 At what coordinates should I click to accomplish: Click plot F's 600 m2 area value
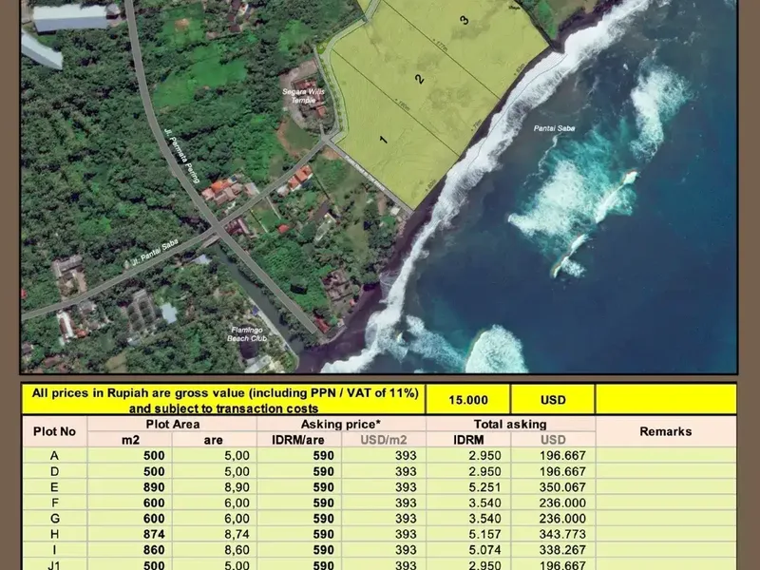(154, 503)
